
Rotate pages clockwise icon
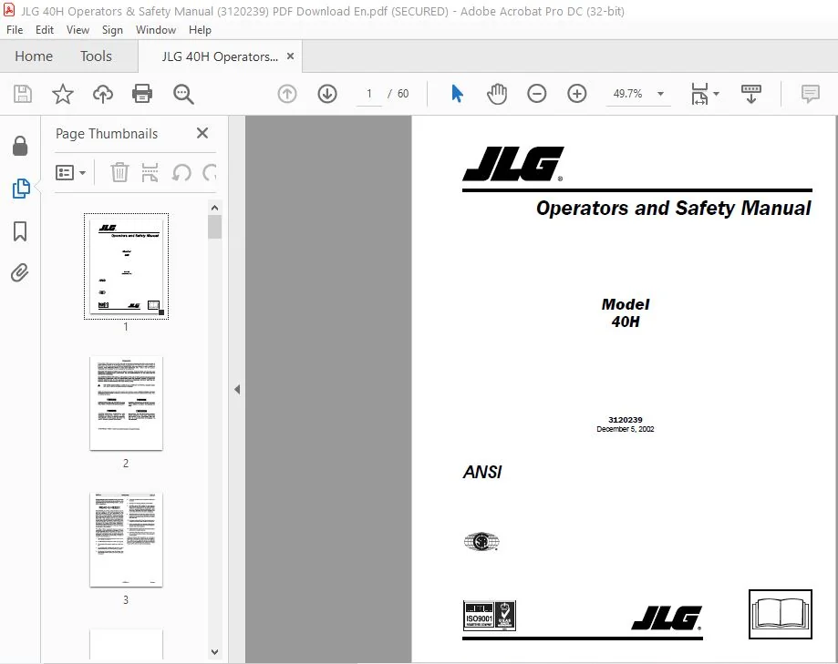pyautogui.click(x=210, y=172)
